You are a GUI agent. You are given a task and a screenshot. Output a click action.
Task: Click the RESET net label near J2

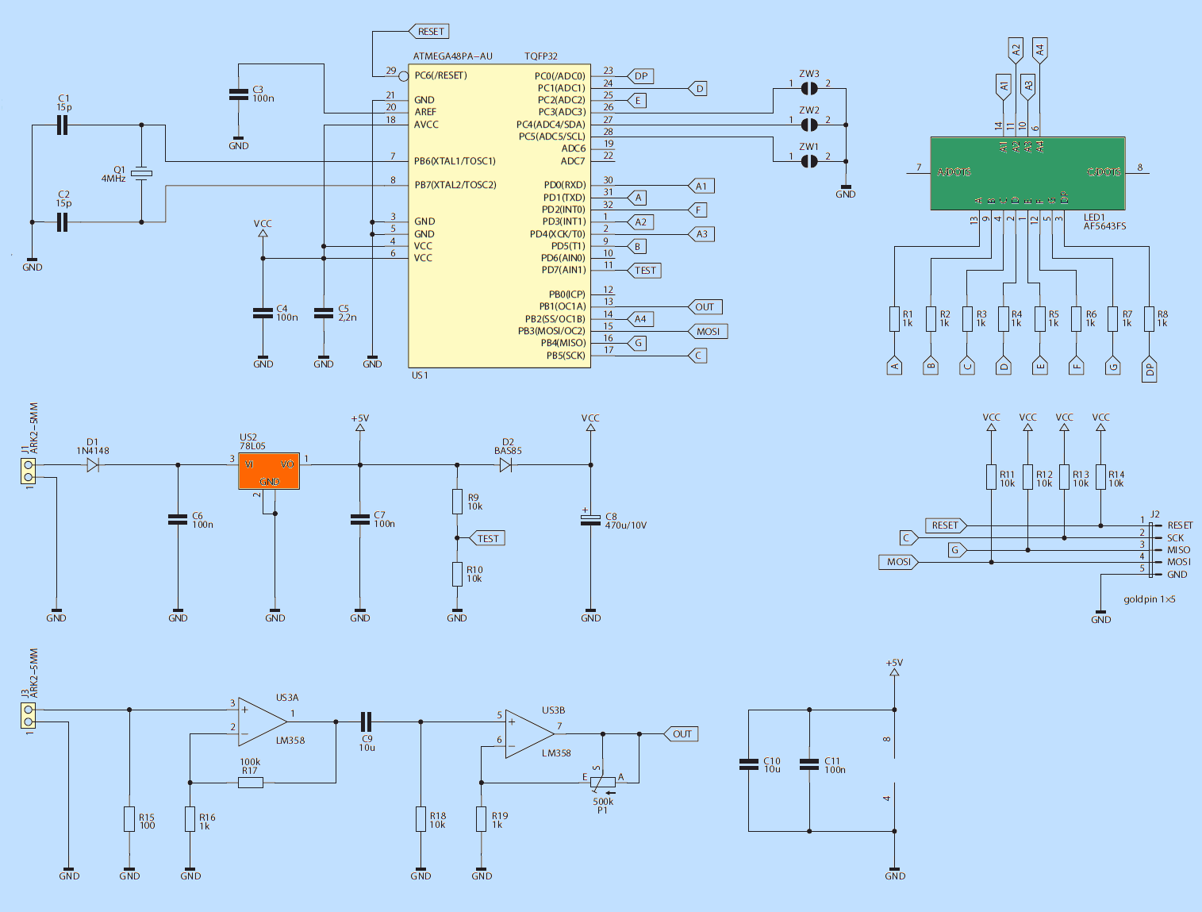click(x=946, y=525)
